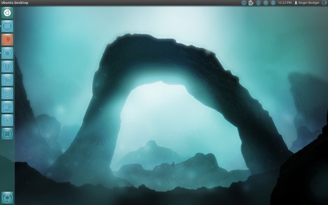This screenshot has height=205, width=328.
Task: Open the Ubuntu One 'U' launcher icon
Action: coord(7,67)
